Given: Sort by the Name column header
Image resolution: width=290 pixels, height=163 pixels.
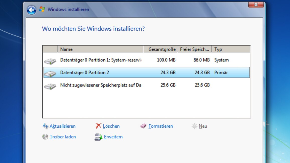Looking at the screenshot, I should [x=100, y=49].
